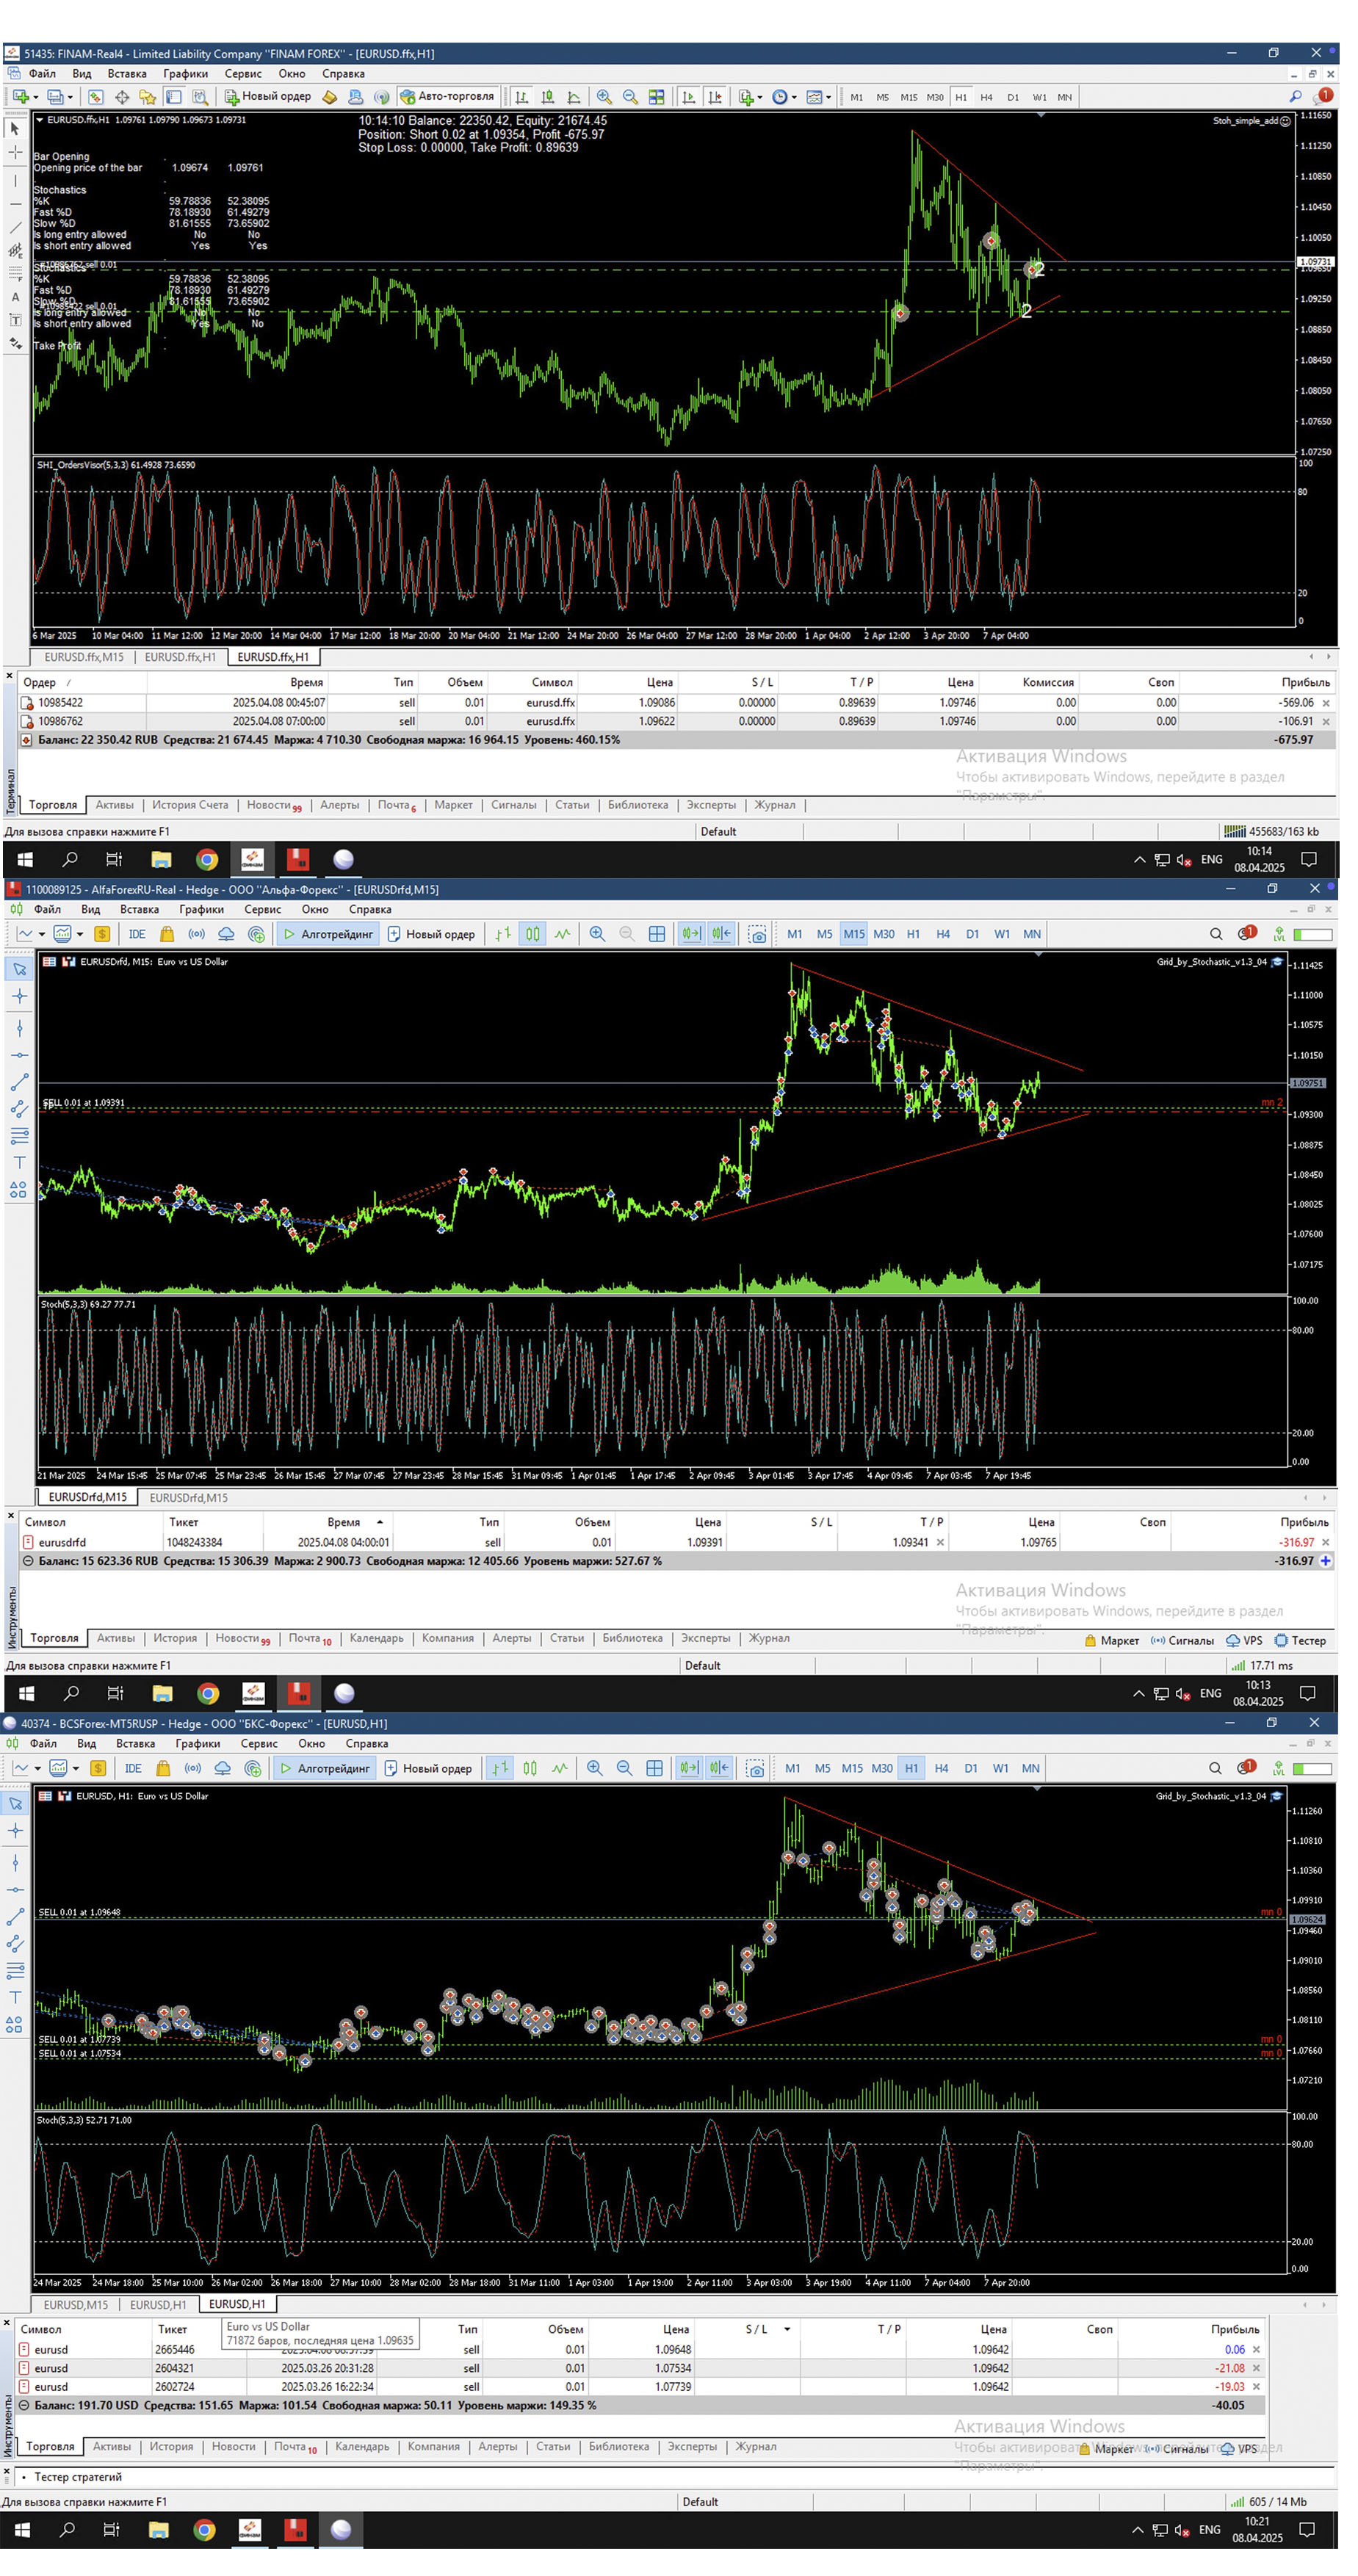Open File Explorer from first taskbar
The width and height of the screenshot is (1358, 2576).
(161, 861)
